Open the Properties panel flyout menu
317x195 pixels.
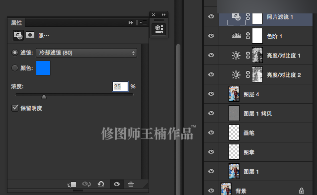pos(143,23)
